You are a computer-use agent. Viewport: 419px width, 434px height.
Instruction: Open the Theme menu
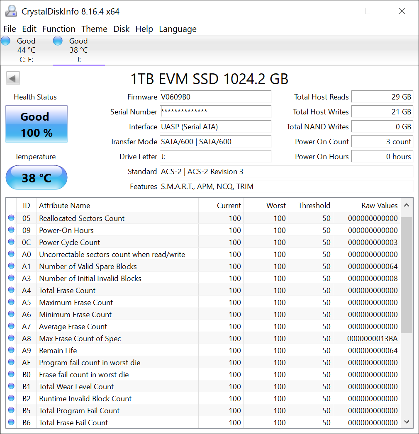[94, 29]
